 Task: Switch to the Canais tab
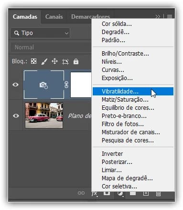click(x=54, y=17)
